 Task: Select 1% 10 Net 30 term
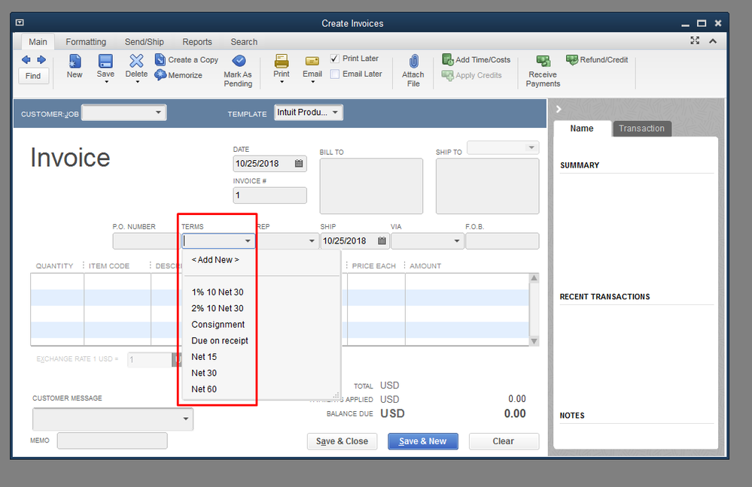tap(218, 292)
